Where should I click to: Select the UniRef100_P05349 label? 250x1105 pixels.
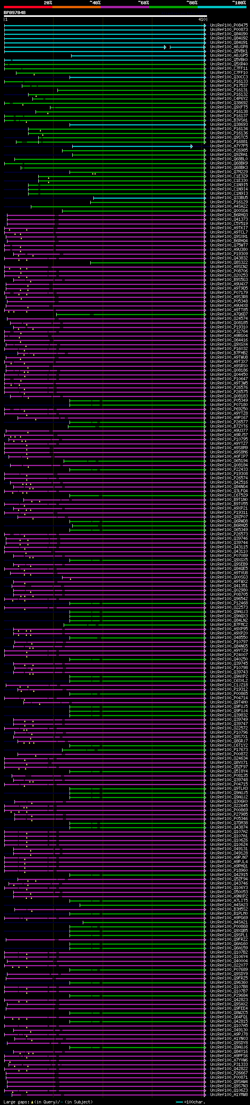(x=229, y=400)
